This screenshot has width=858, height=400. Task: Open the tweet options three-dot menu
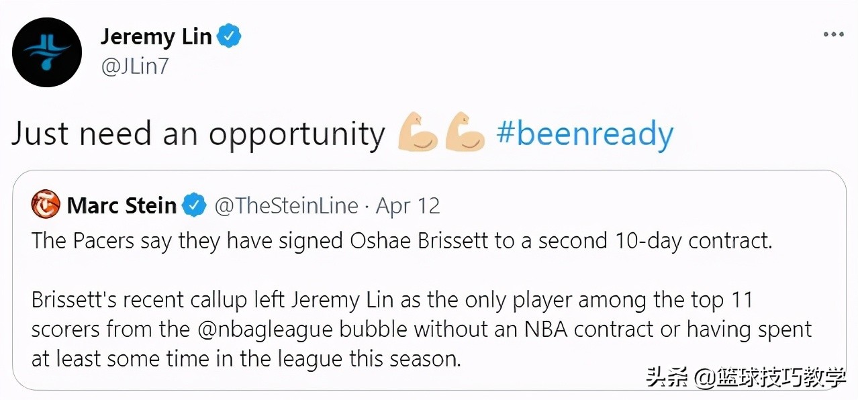click(832, 34)
